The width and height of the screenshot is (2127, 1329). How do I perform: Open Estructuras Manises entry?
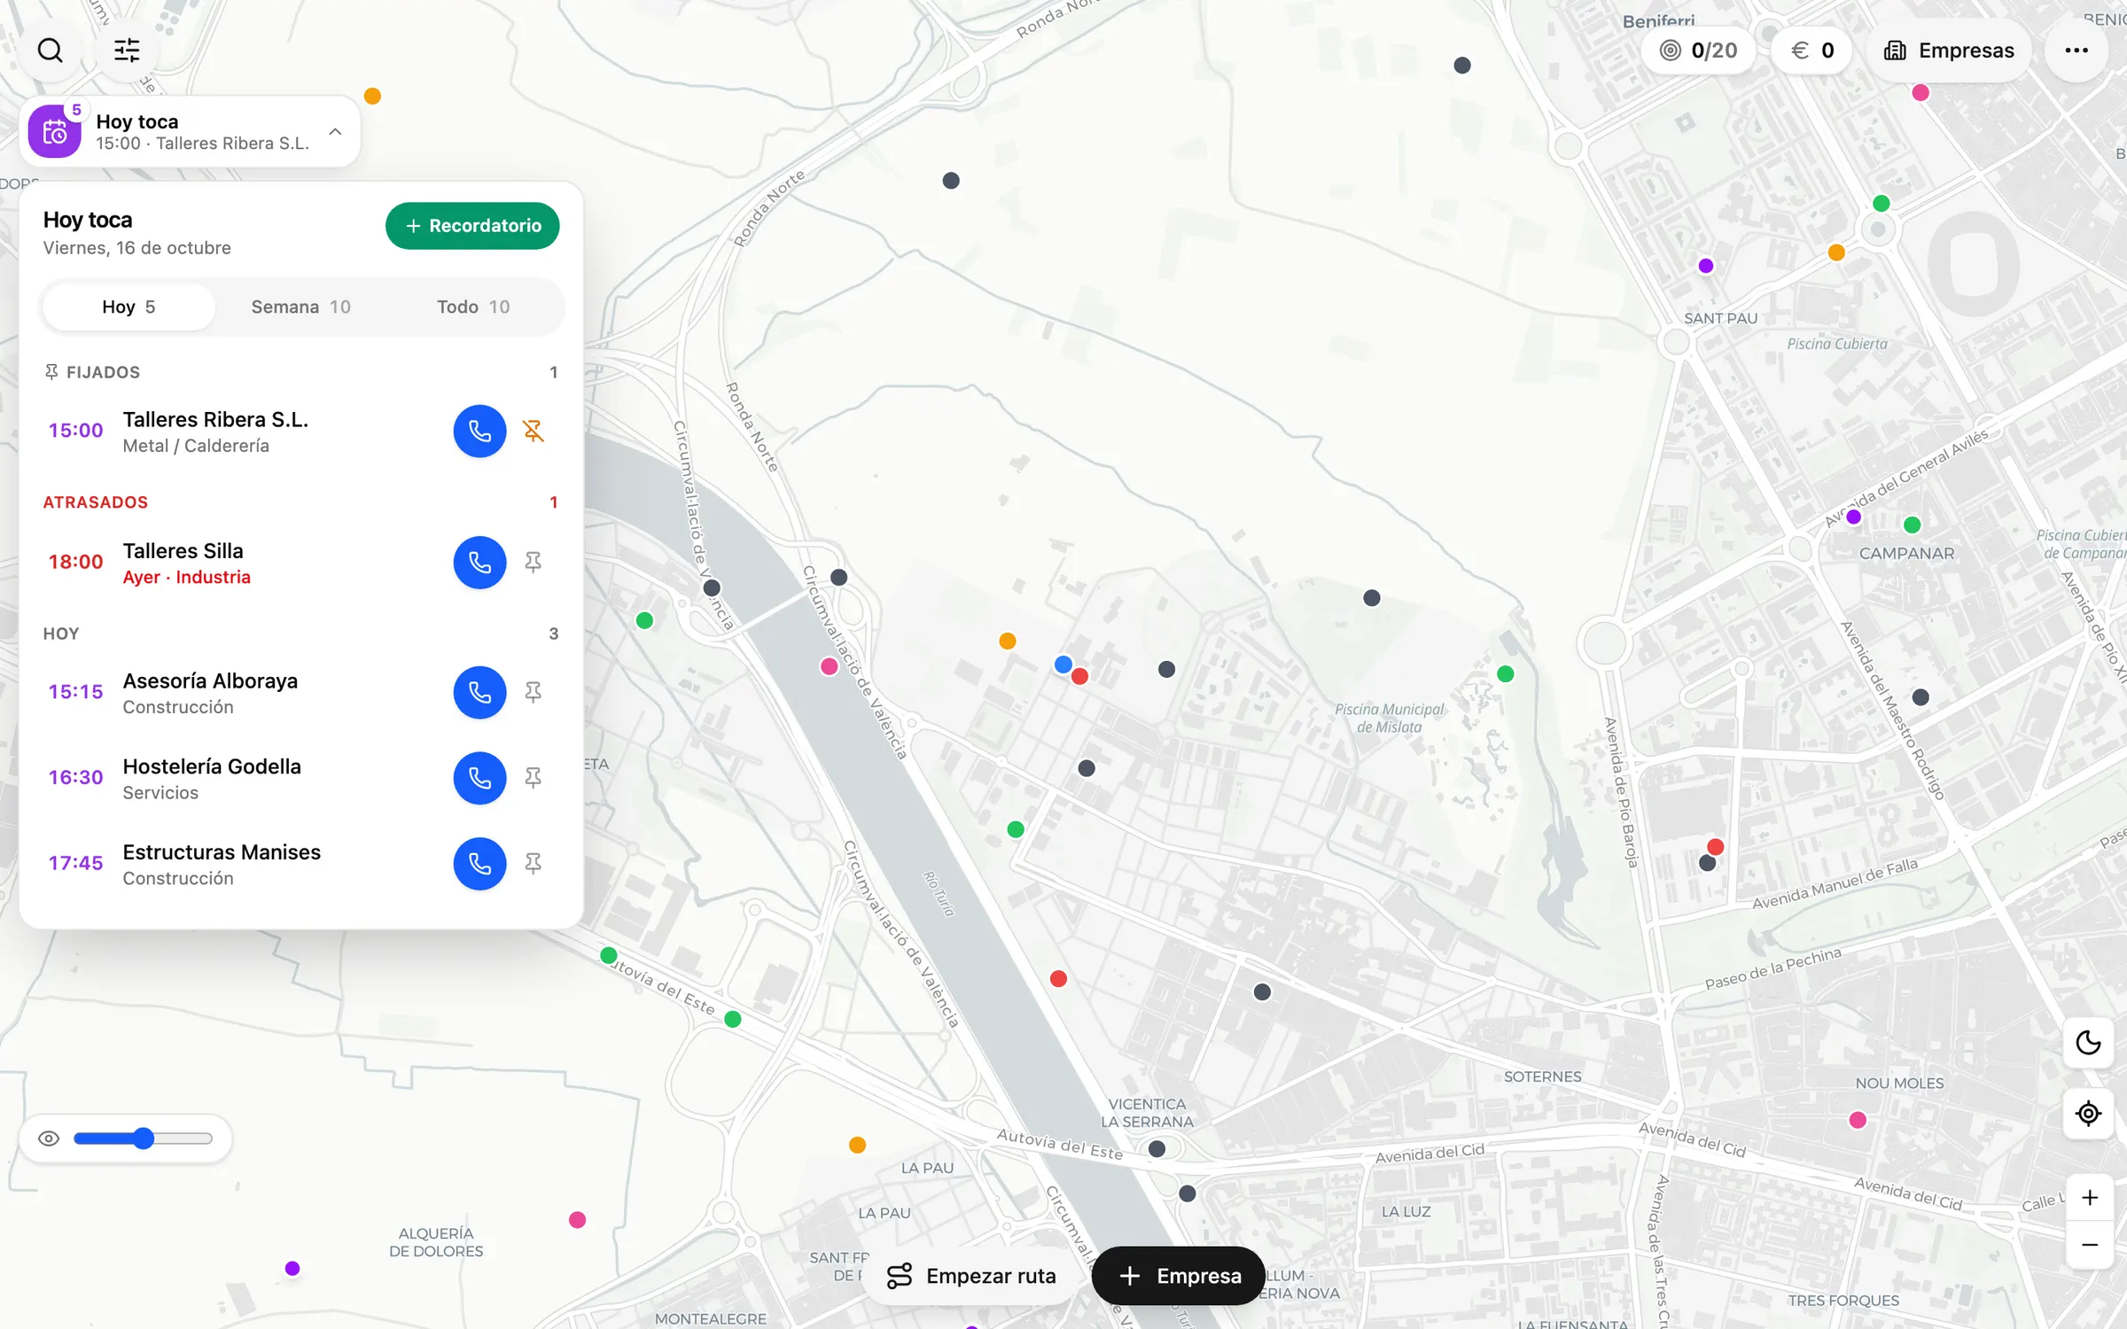[301, 864]
